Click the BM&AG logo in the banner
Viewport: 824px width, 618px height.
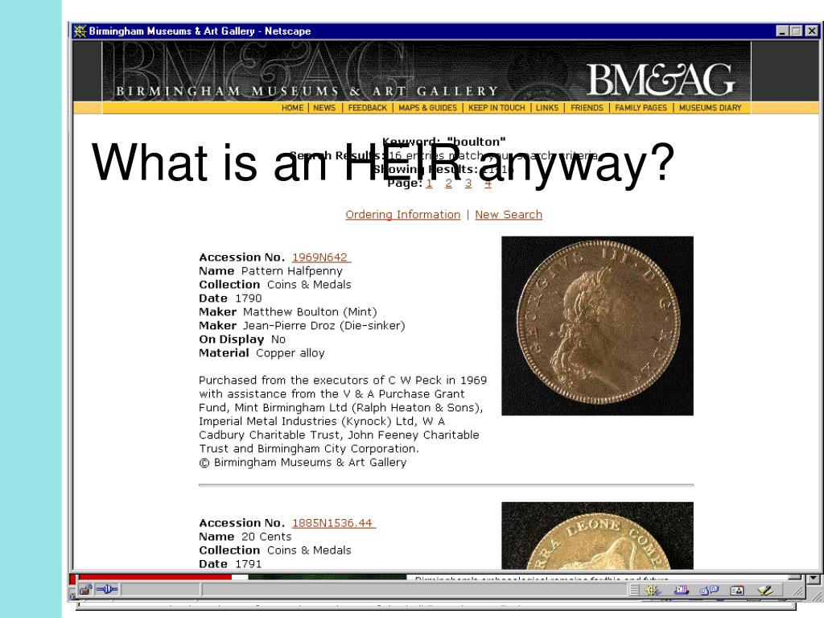click(660, 80)
